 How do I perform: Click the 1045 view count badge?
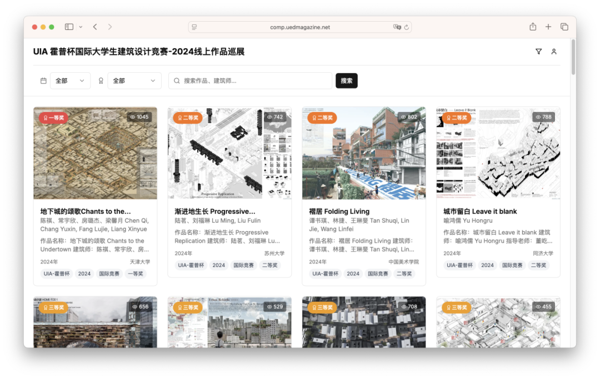click(139, 117)
